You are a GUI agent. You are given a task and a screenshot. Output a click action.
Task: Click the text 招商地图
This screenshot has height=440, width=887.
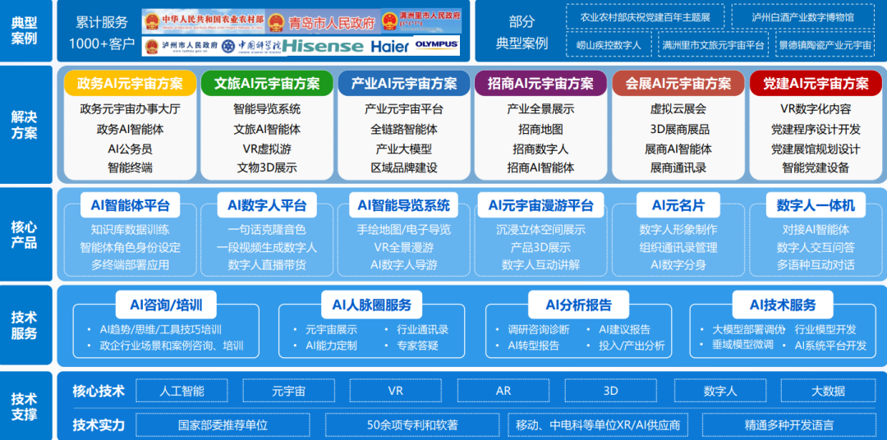click(540, 129)
